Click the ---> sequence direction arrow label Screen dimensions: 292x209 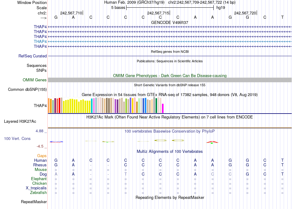[43, 18]
